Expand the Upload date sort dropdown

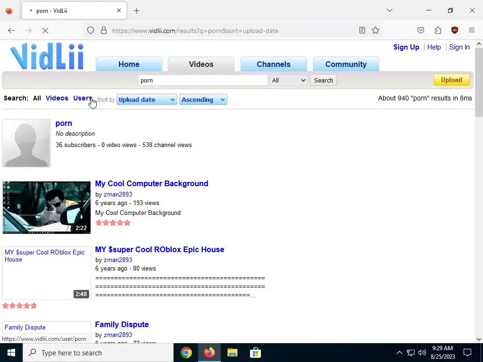click(x=147, y=99)
